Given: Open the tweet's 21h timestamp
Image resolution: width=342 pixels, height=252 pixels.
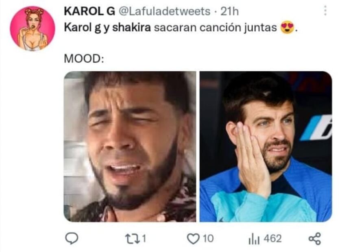Looking at the screenshot, I should (x=229, y=11).
